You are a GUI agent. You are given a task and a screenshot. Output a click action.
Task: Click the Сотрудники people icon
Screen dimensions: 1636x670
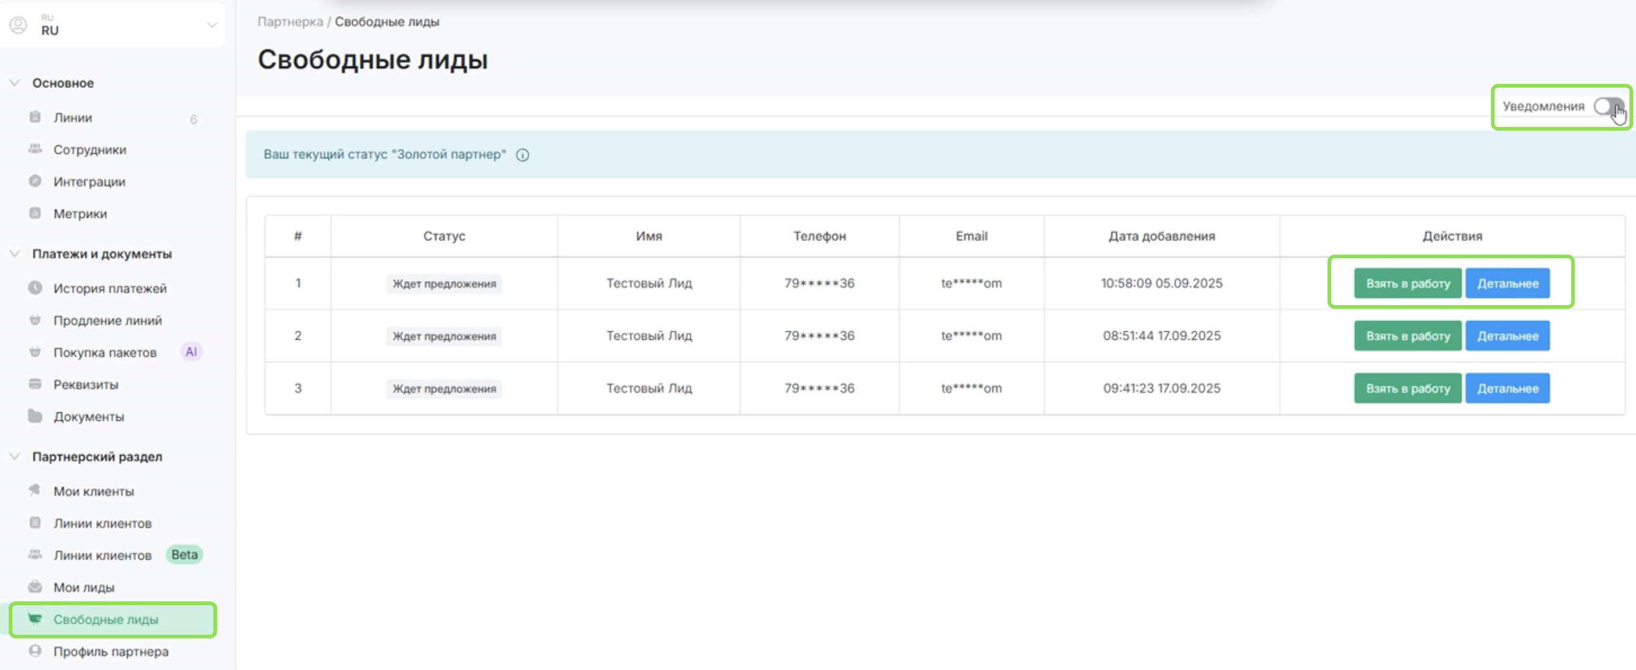[35, 149]
